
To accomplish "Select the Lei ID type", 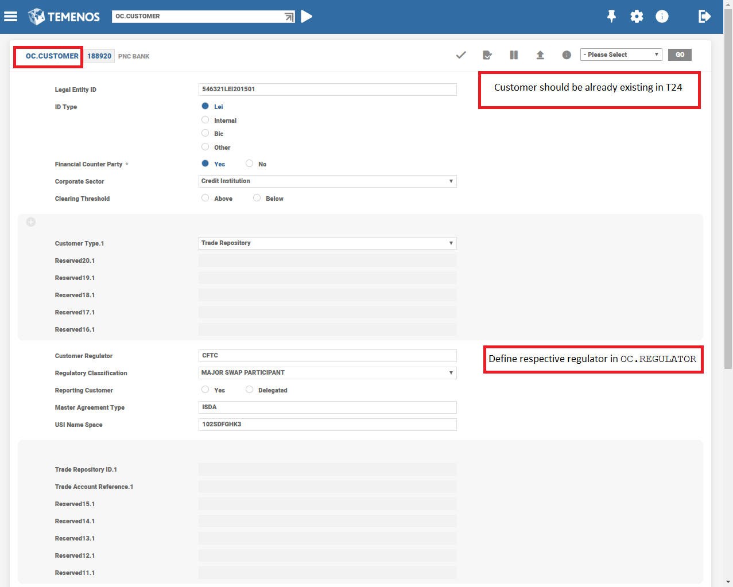I will click(205, 106).
